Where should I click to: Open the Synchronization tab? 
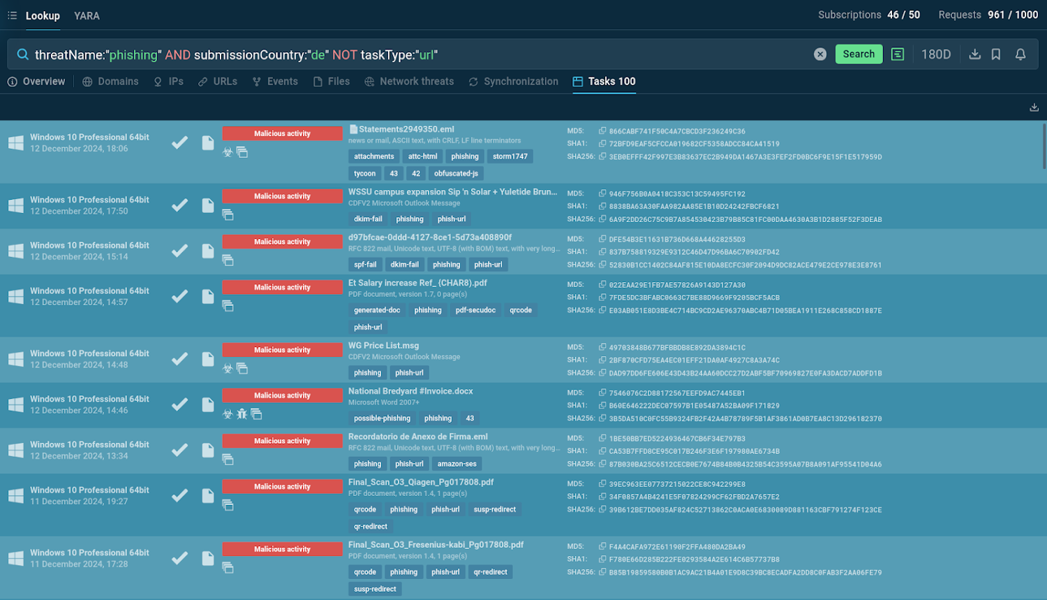pyautogui.click(x=513, y=82)
